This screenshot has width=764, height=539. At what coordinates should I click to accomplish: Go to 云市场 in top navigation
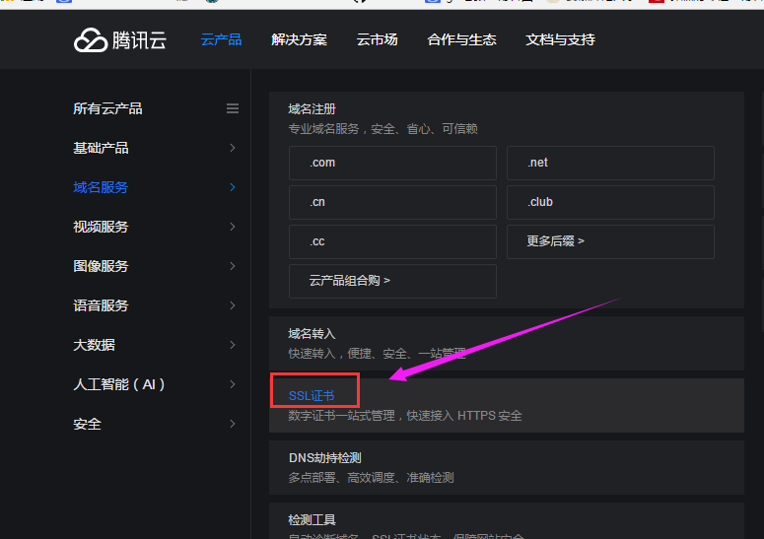[377, 40]
